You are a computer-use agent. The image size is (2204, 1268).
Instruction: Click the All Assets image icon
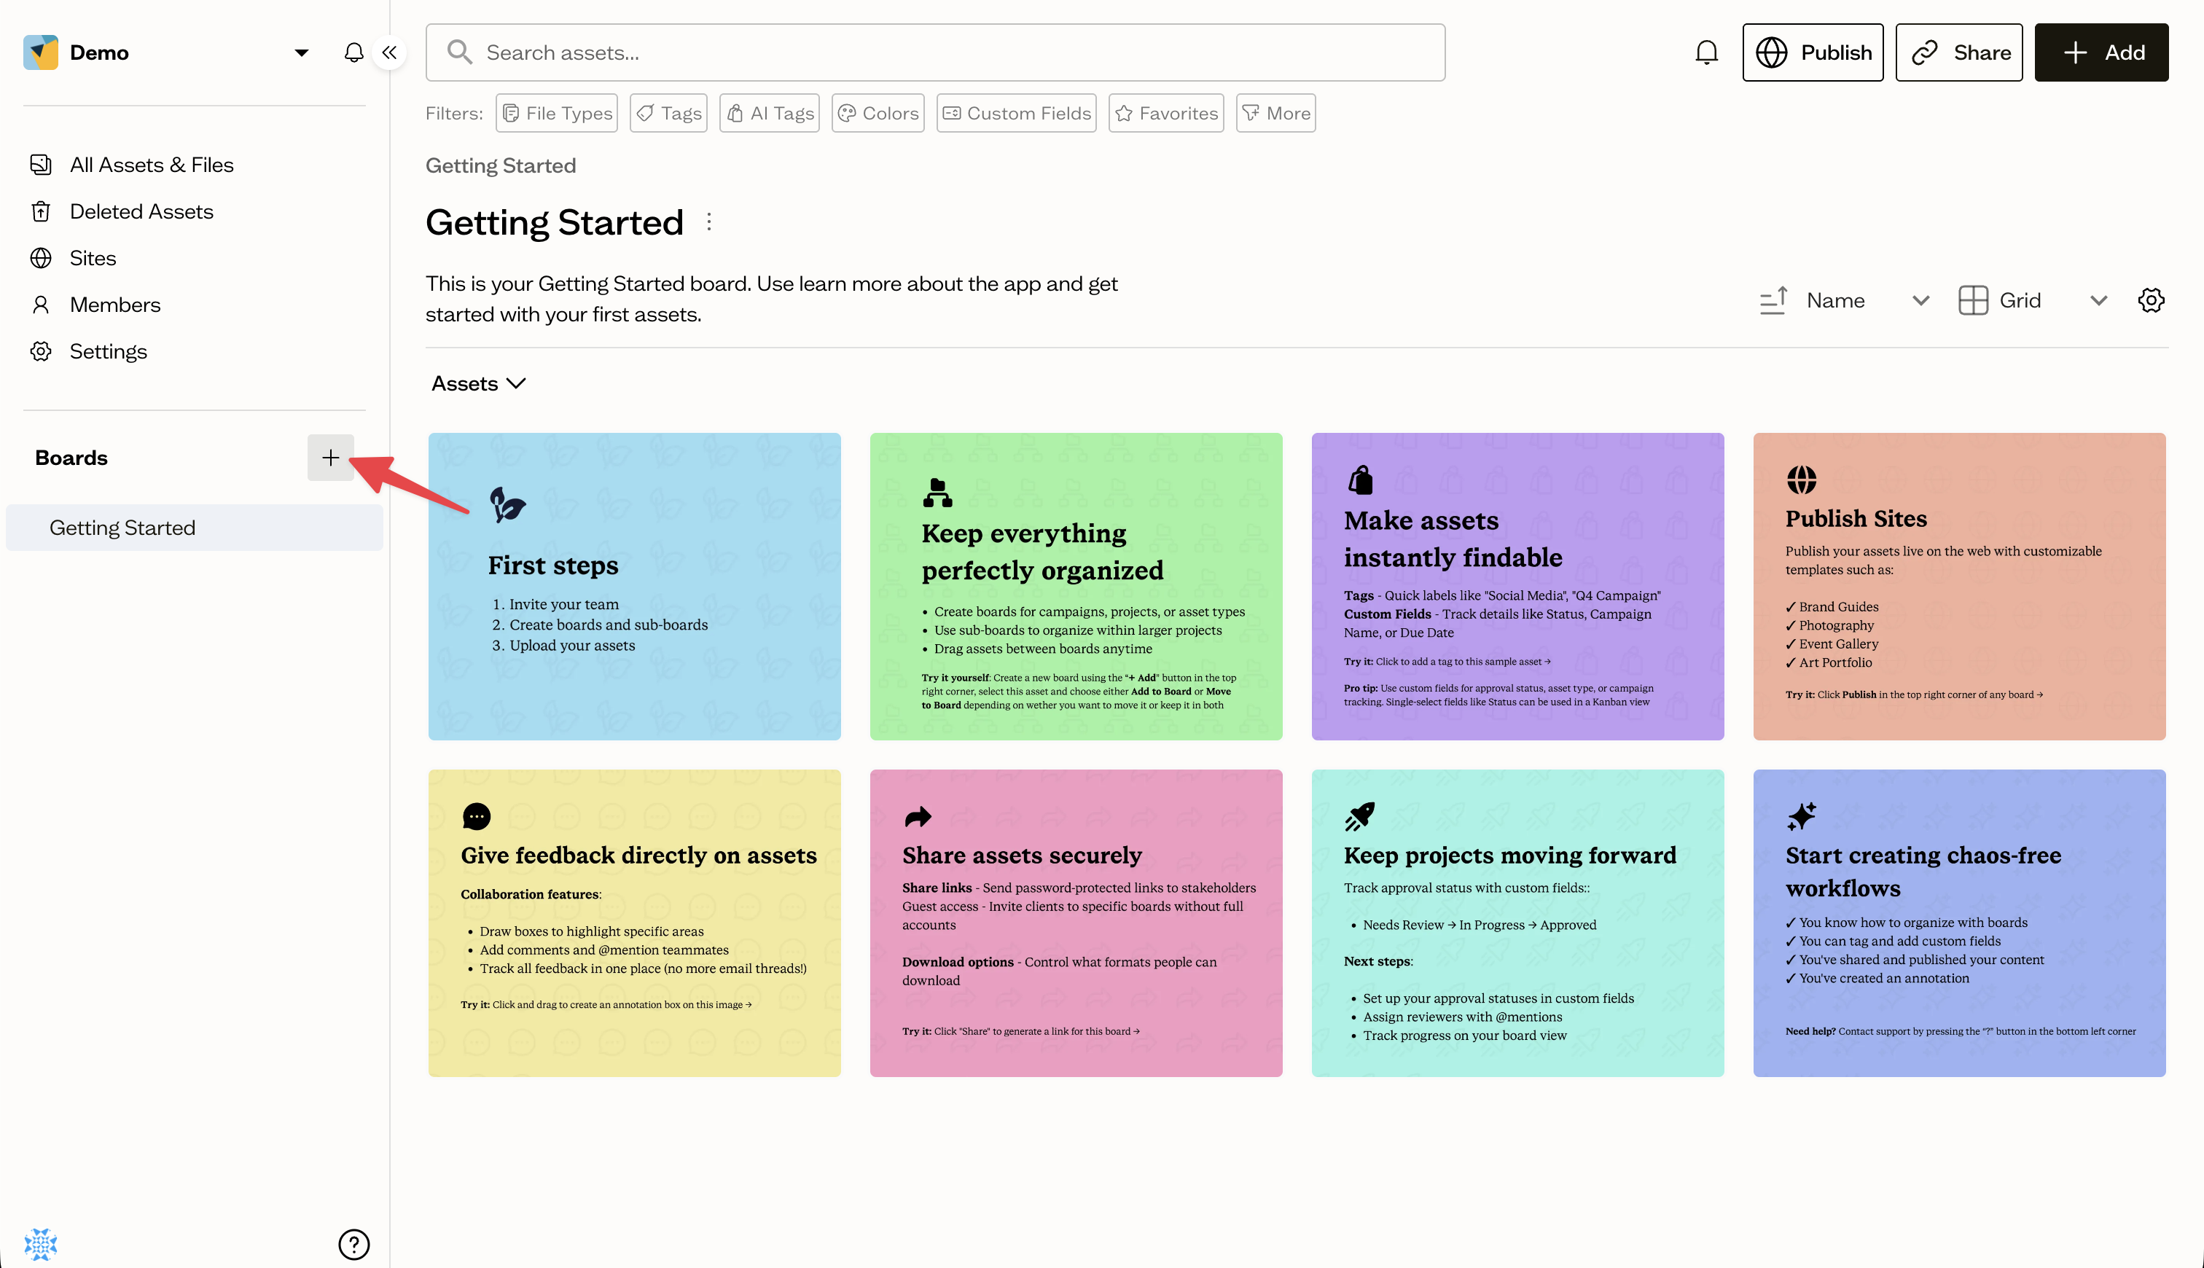tap(40, 165)
